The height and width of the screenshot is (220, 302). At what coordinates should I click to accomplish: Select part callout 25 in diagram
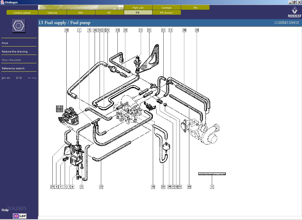tap(107, 30)
